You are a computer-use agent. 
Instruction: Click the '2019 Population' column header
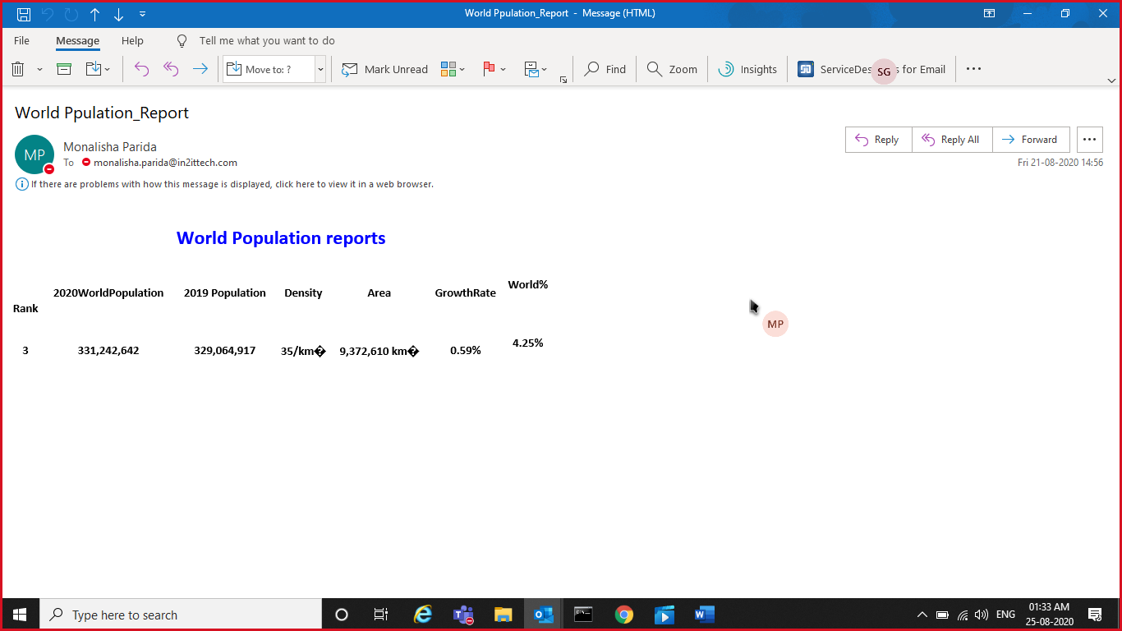tap(225, 292)
